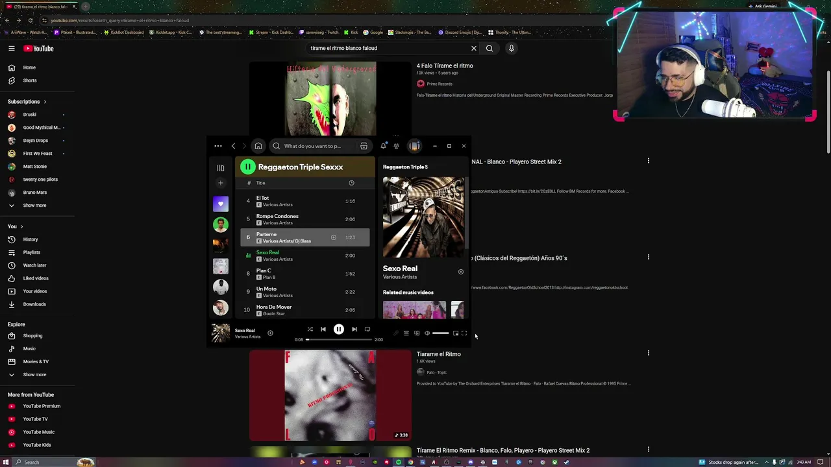Click duration clock column header in Spotify
831x467 pixels.
coord(351,183)
